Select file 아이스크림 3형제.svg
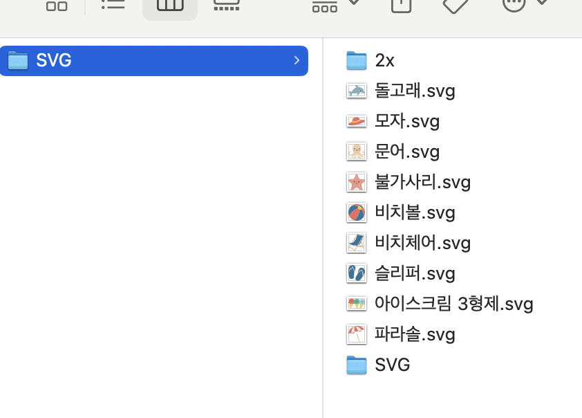The image size is (582, 418). point(453,304)
